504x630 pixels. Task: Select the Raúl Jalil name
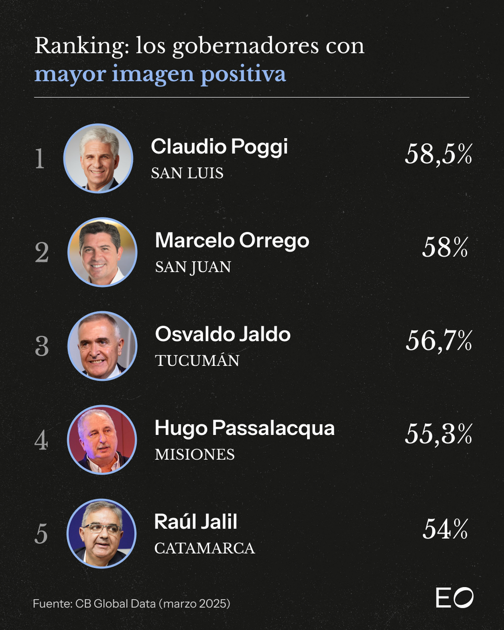pyautogui.click(x=196, y=522)
